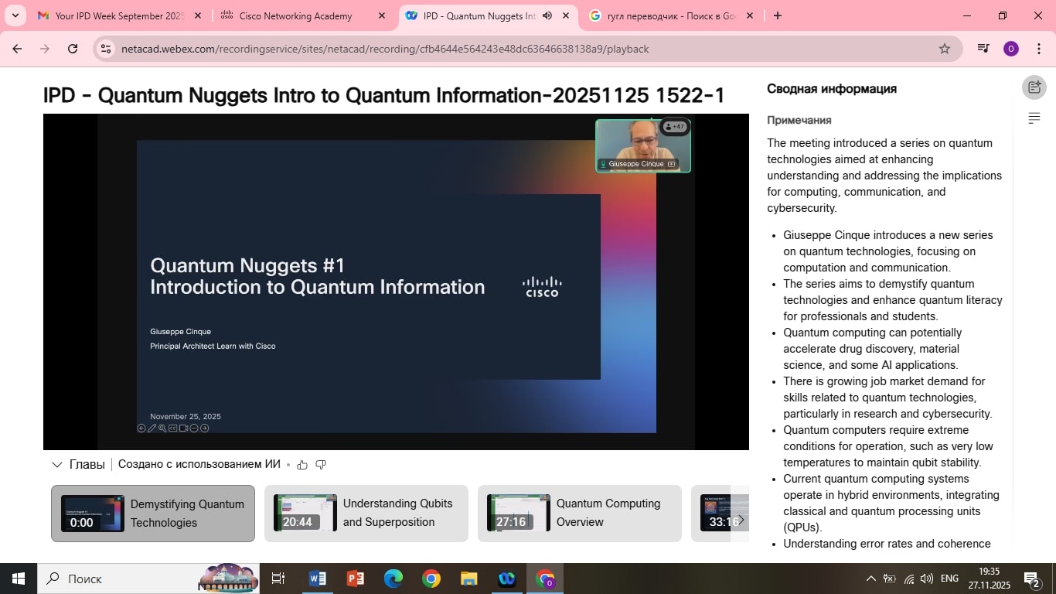Bookmark this page with the star icon
The image size is (1056, 594).
[x=944, y=49]
